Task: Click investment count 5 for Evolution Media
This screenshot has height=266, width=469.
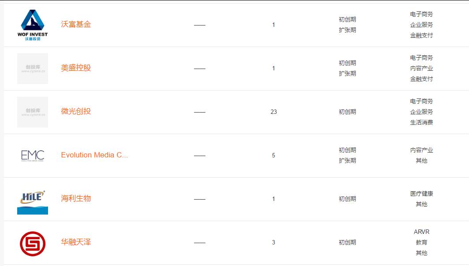Action: point(273,155)
